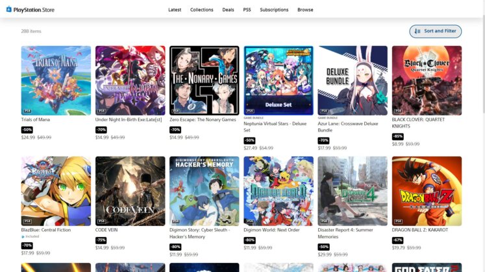
Task: Open the Subscriptions menu
Action: pos(274,10)
